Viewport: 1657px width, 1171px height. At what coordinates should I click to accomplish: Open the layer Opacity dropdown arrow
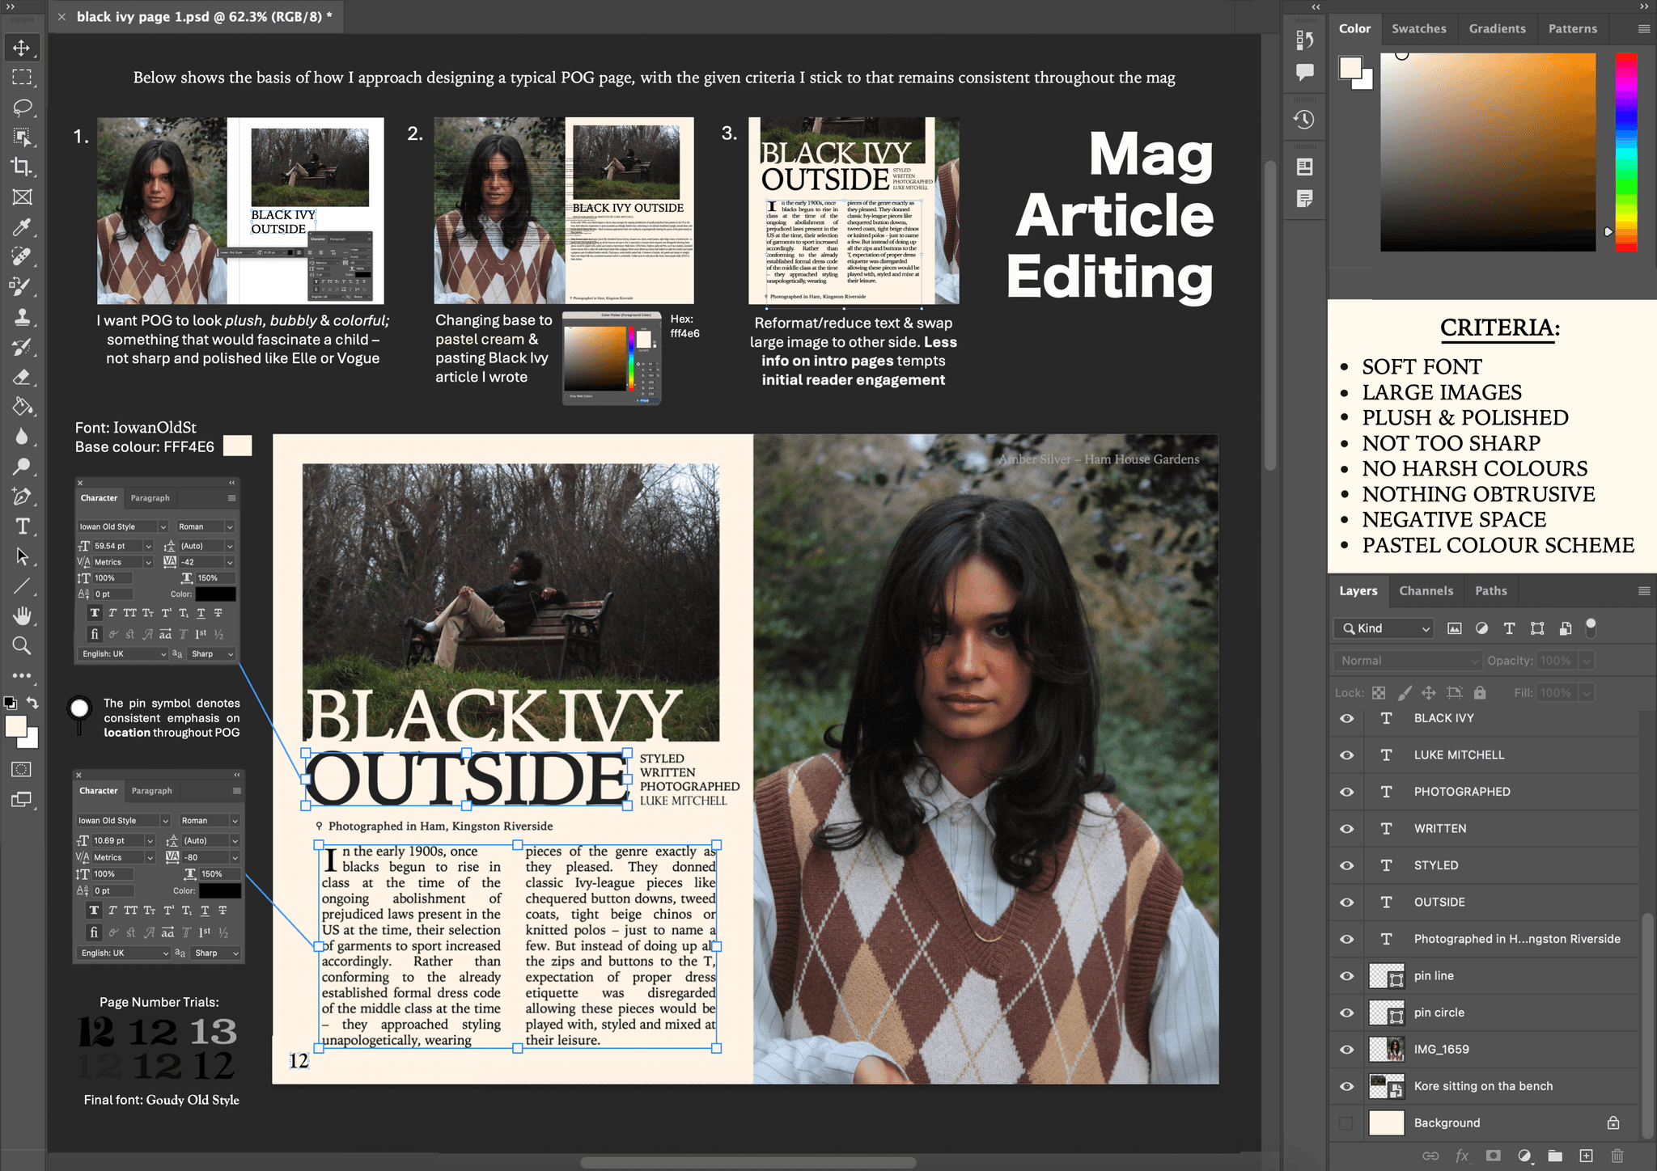pyautogui.click(x=1587, y=661)
